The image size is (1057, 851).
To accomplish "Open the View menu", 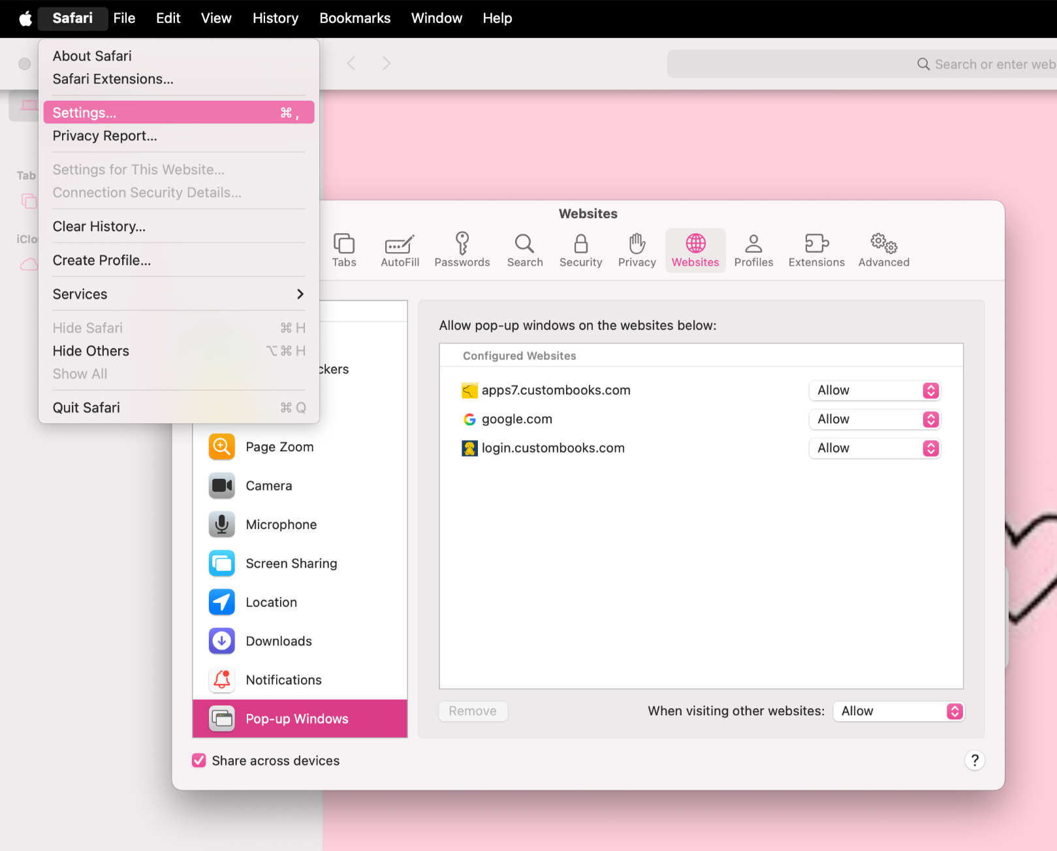I will tap(216, 18).
